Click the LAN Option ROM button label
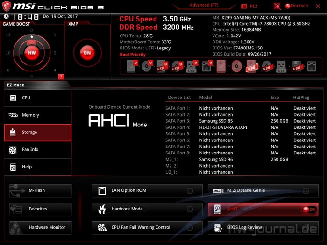This screenshot has width=327, height=245. tap(128, 190)
